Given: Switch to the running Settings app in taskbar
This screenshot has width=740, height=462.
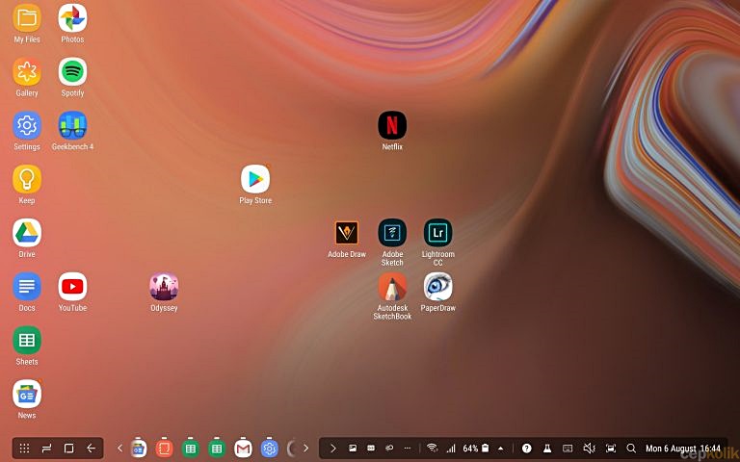Looking at the screenshot, I should (270, 449).
